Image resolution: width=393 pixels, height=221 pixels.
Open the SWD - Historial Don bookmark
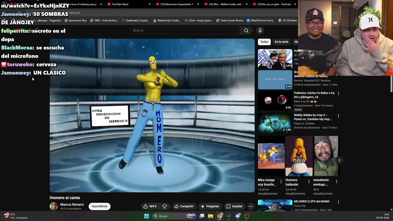tap(104, 21)
